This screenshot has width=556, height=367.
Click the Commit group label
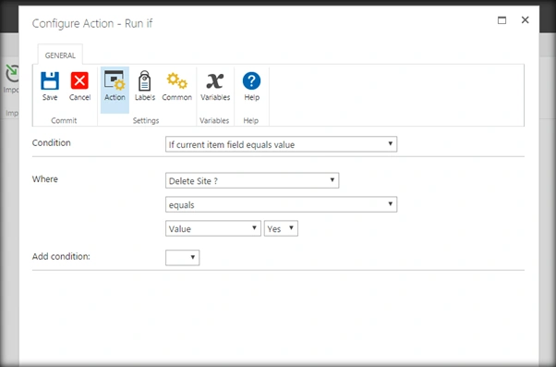click(64, 121)
